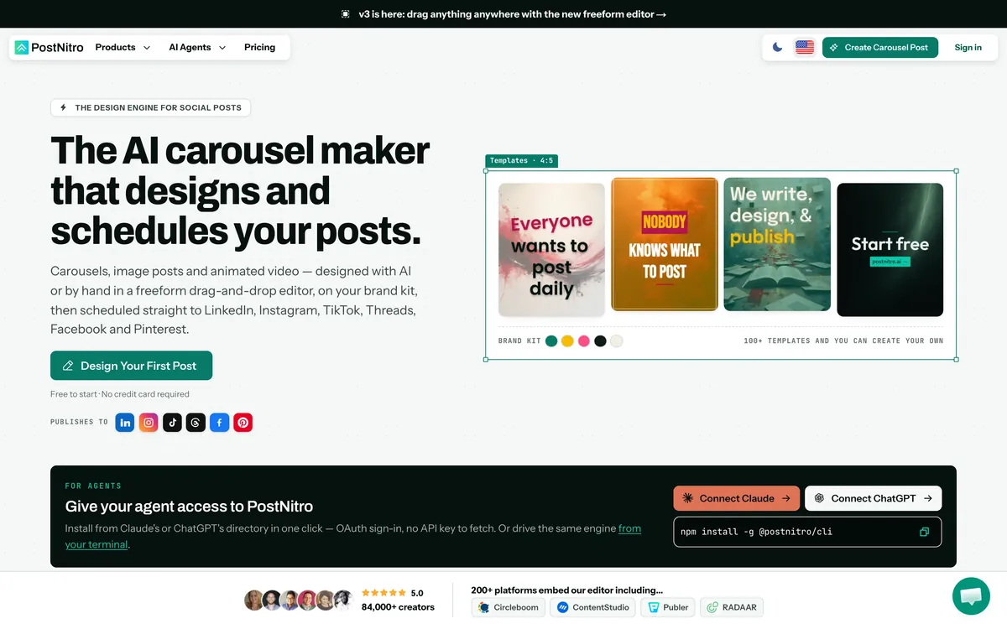Click 'Free to start · No credit card required' text

coord(120,394)
